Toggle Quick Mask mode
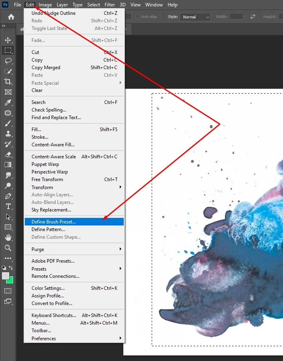The height and width of the screenshot is (361, 283). [8, 291]
